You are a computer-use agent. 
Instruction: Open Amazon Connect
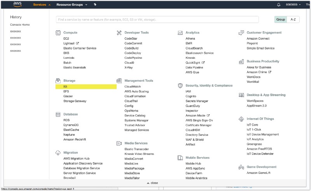tap(258, 39)
